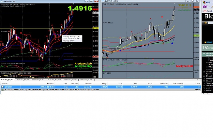Click the TVand banner on Bloomberg page
Image resolution: width=213 pixels, height=138 pixels.
click(x=207, y=48)
